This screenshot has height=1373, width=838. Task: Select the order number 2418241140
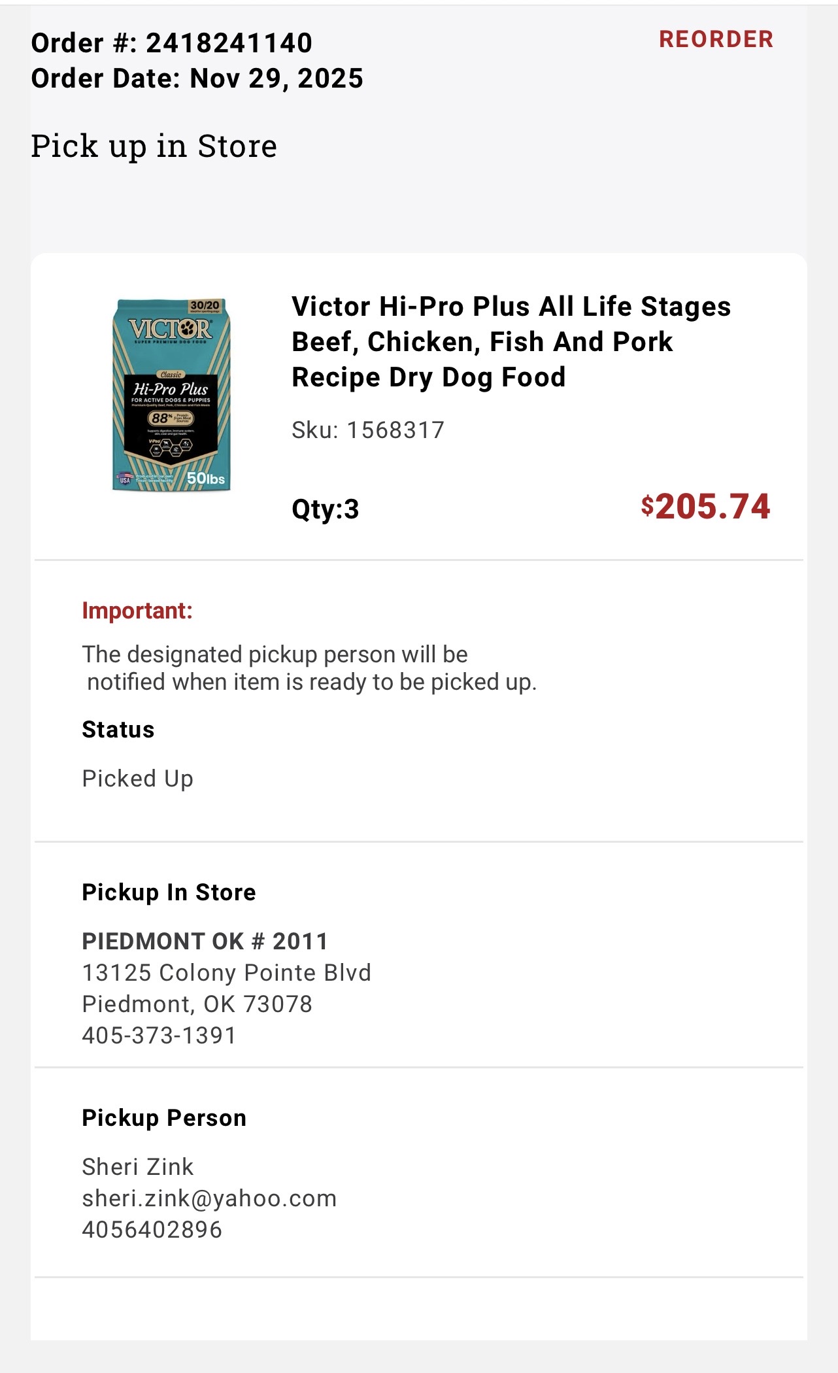(229, 43)
